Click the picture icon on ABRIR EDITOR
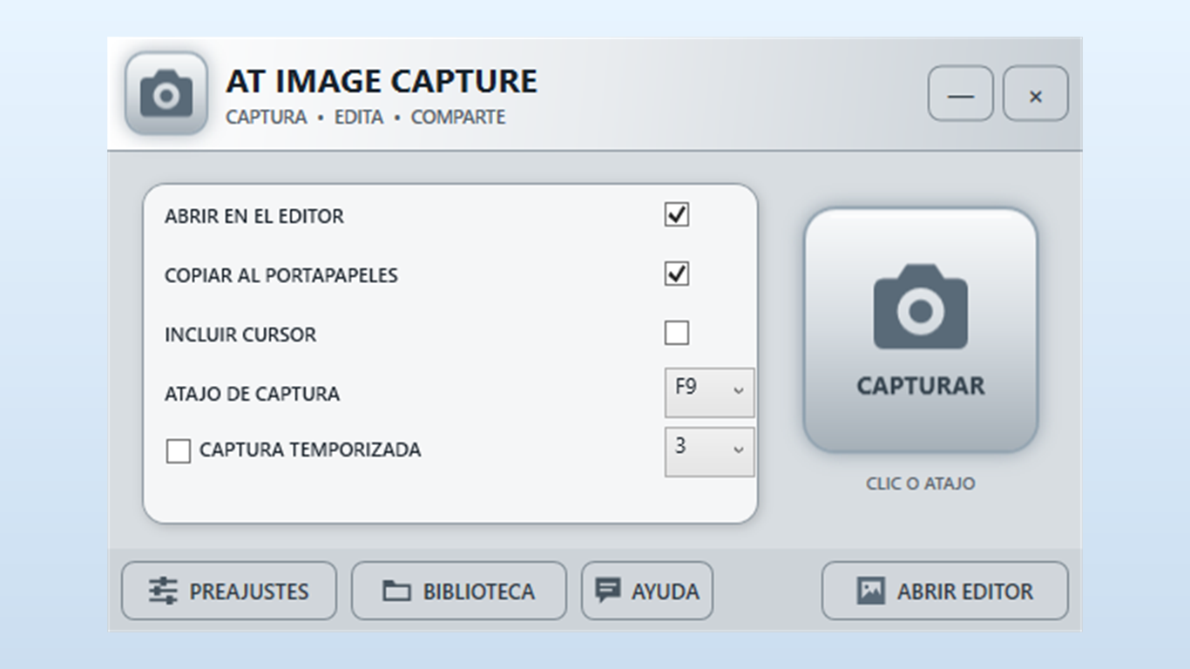The height and width of the screenshot is (669, 1190). pos(871,591)
